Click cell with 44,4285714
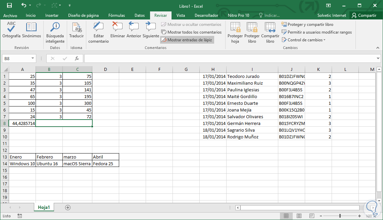Screen dimensions: 383x220 tap(22, 123)
